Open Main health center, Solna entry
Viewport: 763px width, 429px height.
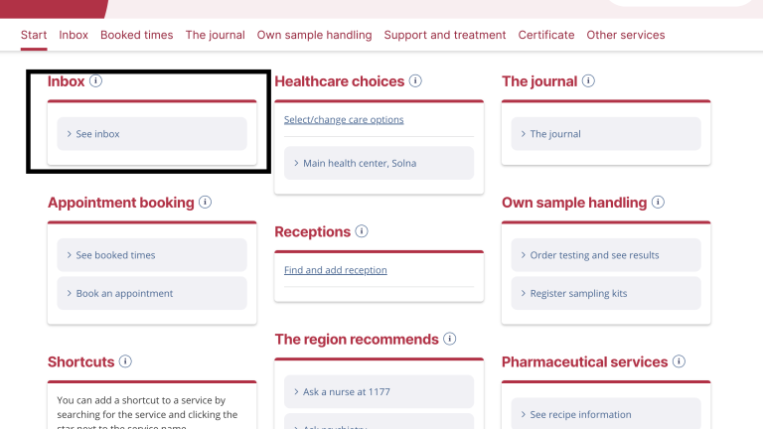tap(379, 163)
